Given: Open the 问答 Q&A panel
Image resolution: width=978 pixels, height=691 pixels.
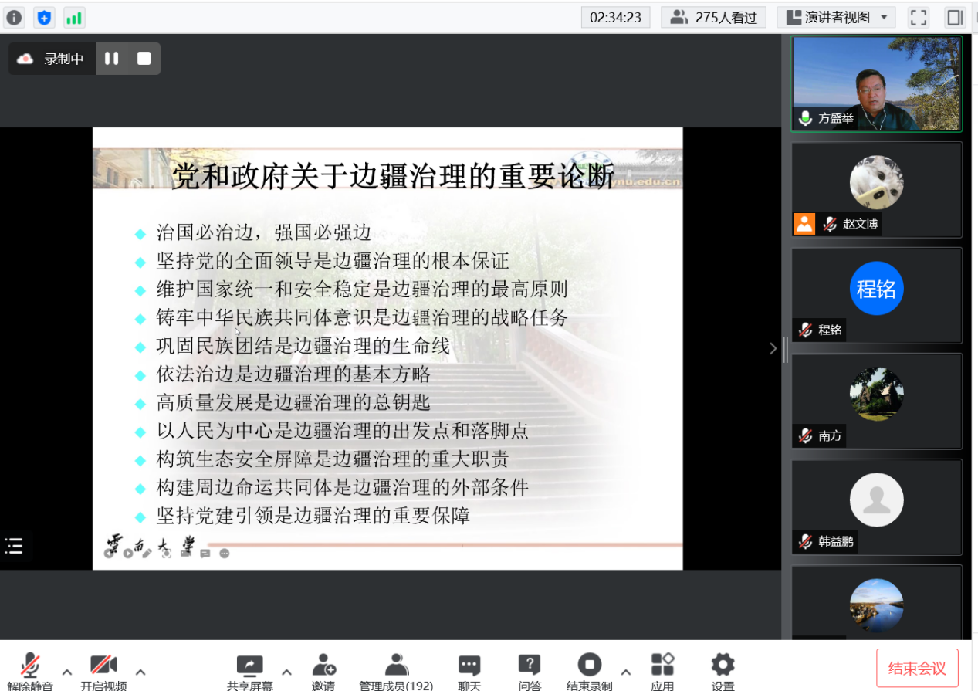Looking at the screenshot, I should pos(530,670).
